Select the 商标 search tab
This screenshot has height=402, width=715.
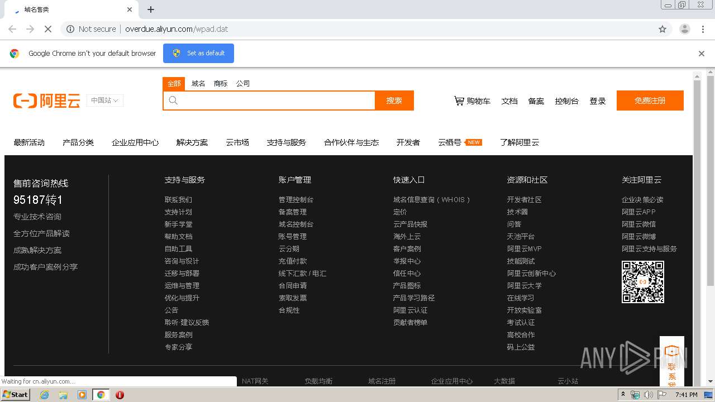pyautogui.click(x=221, y=84)
